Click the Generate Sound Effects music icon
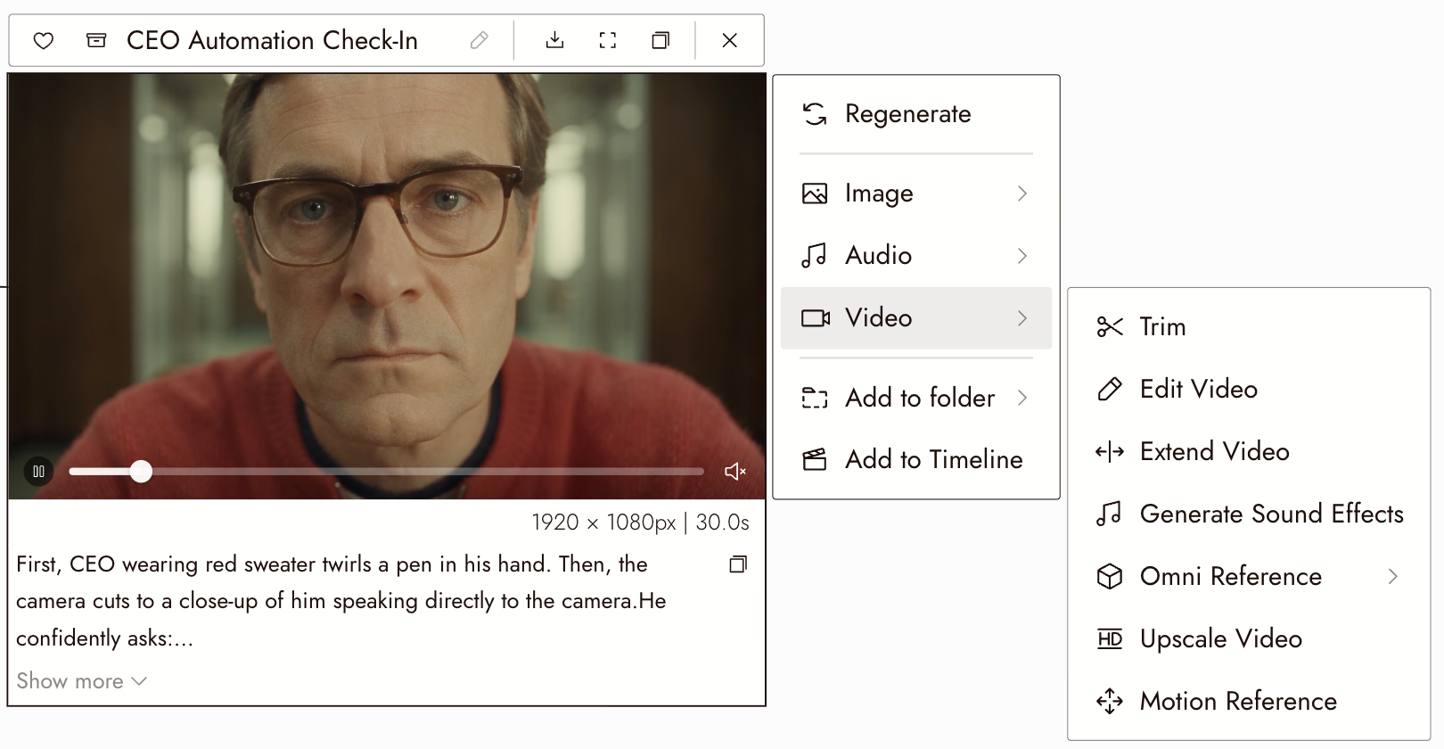 point(1110,514)
